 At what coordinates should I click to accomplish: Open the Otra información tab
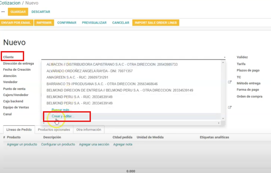pos(89,130)
